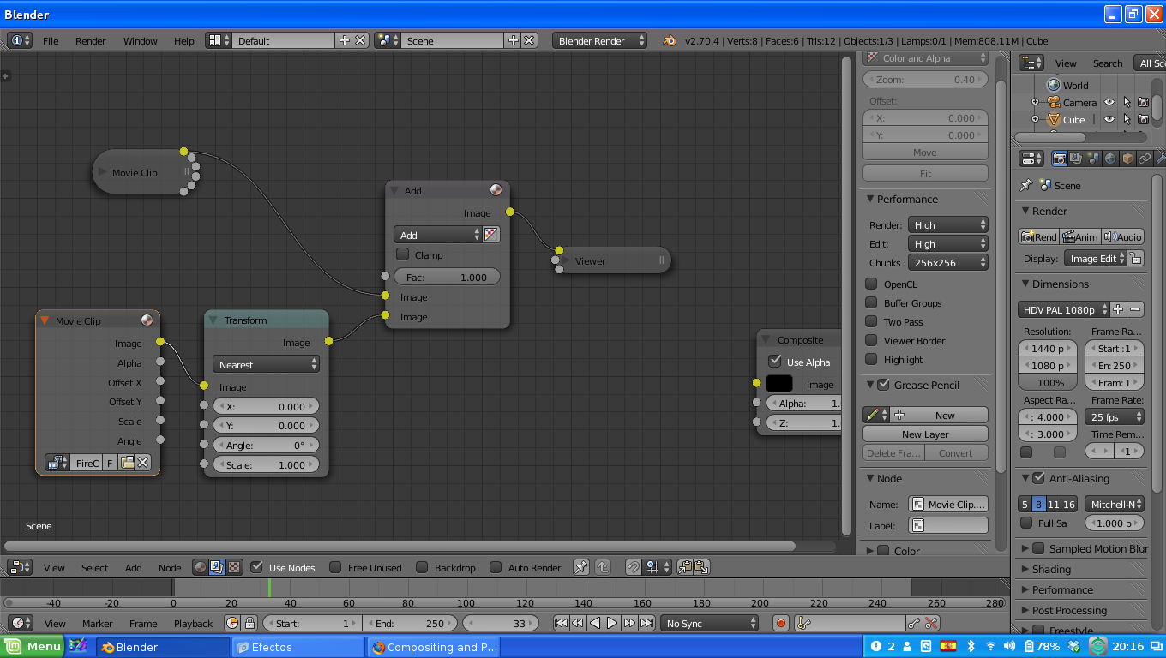Open Constraints properties tab icon
Viewport: 1166px width, 658px height.
point(1145,159)
